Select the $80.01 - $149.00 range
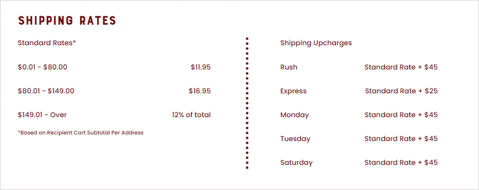The height and width of the screenshot is (190, 479). [46, 91]
